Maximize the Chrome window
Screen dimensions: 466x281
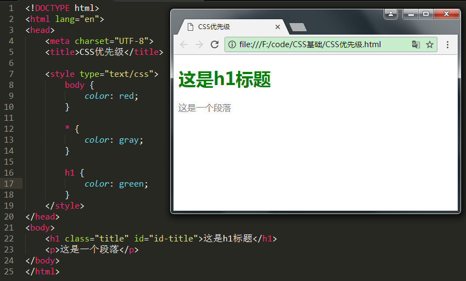(x=426, y=14)
